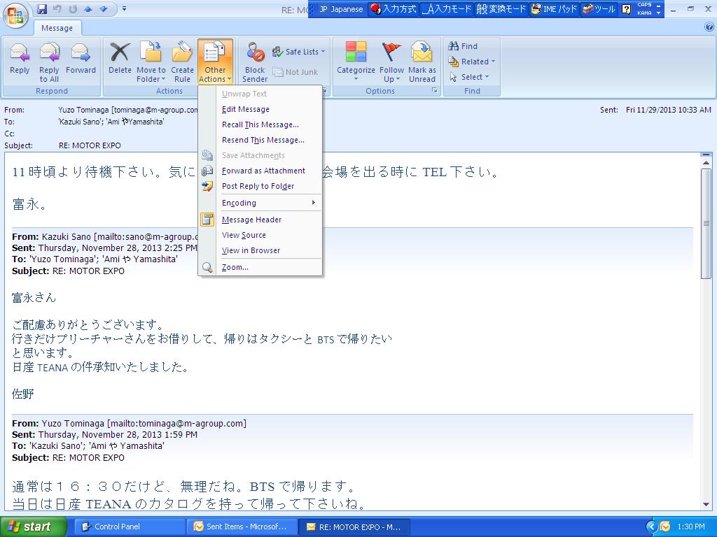Click the IME help question mark
The height and width of the screenshot is (537, 717).
tap(627, 9)
